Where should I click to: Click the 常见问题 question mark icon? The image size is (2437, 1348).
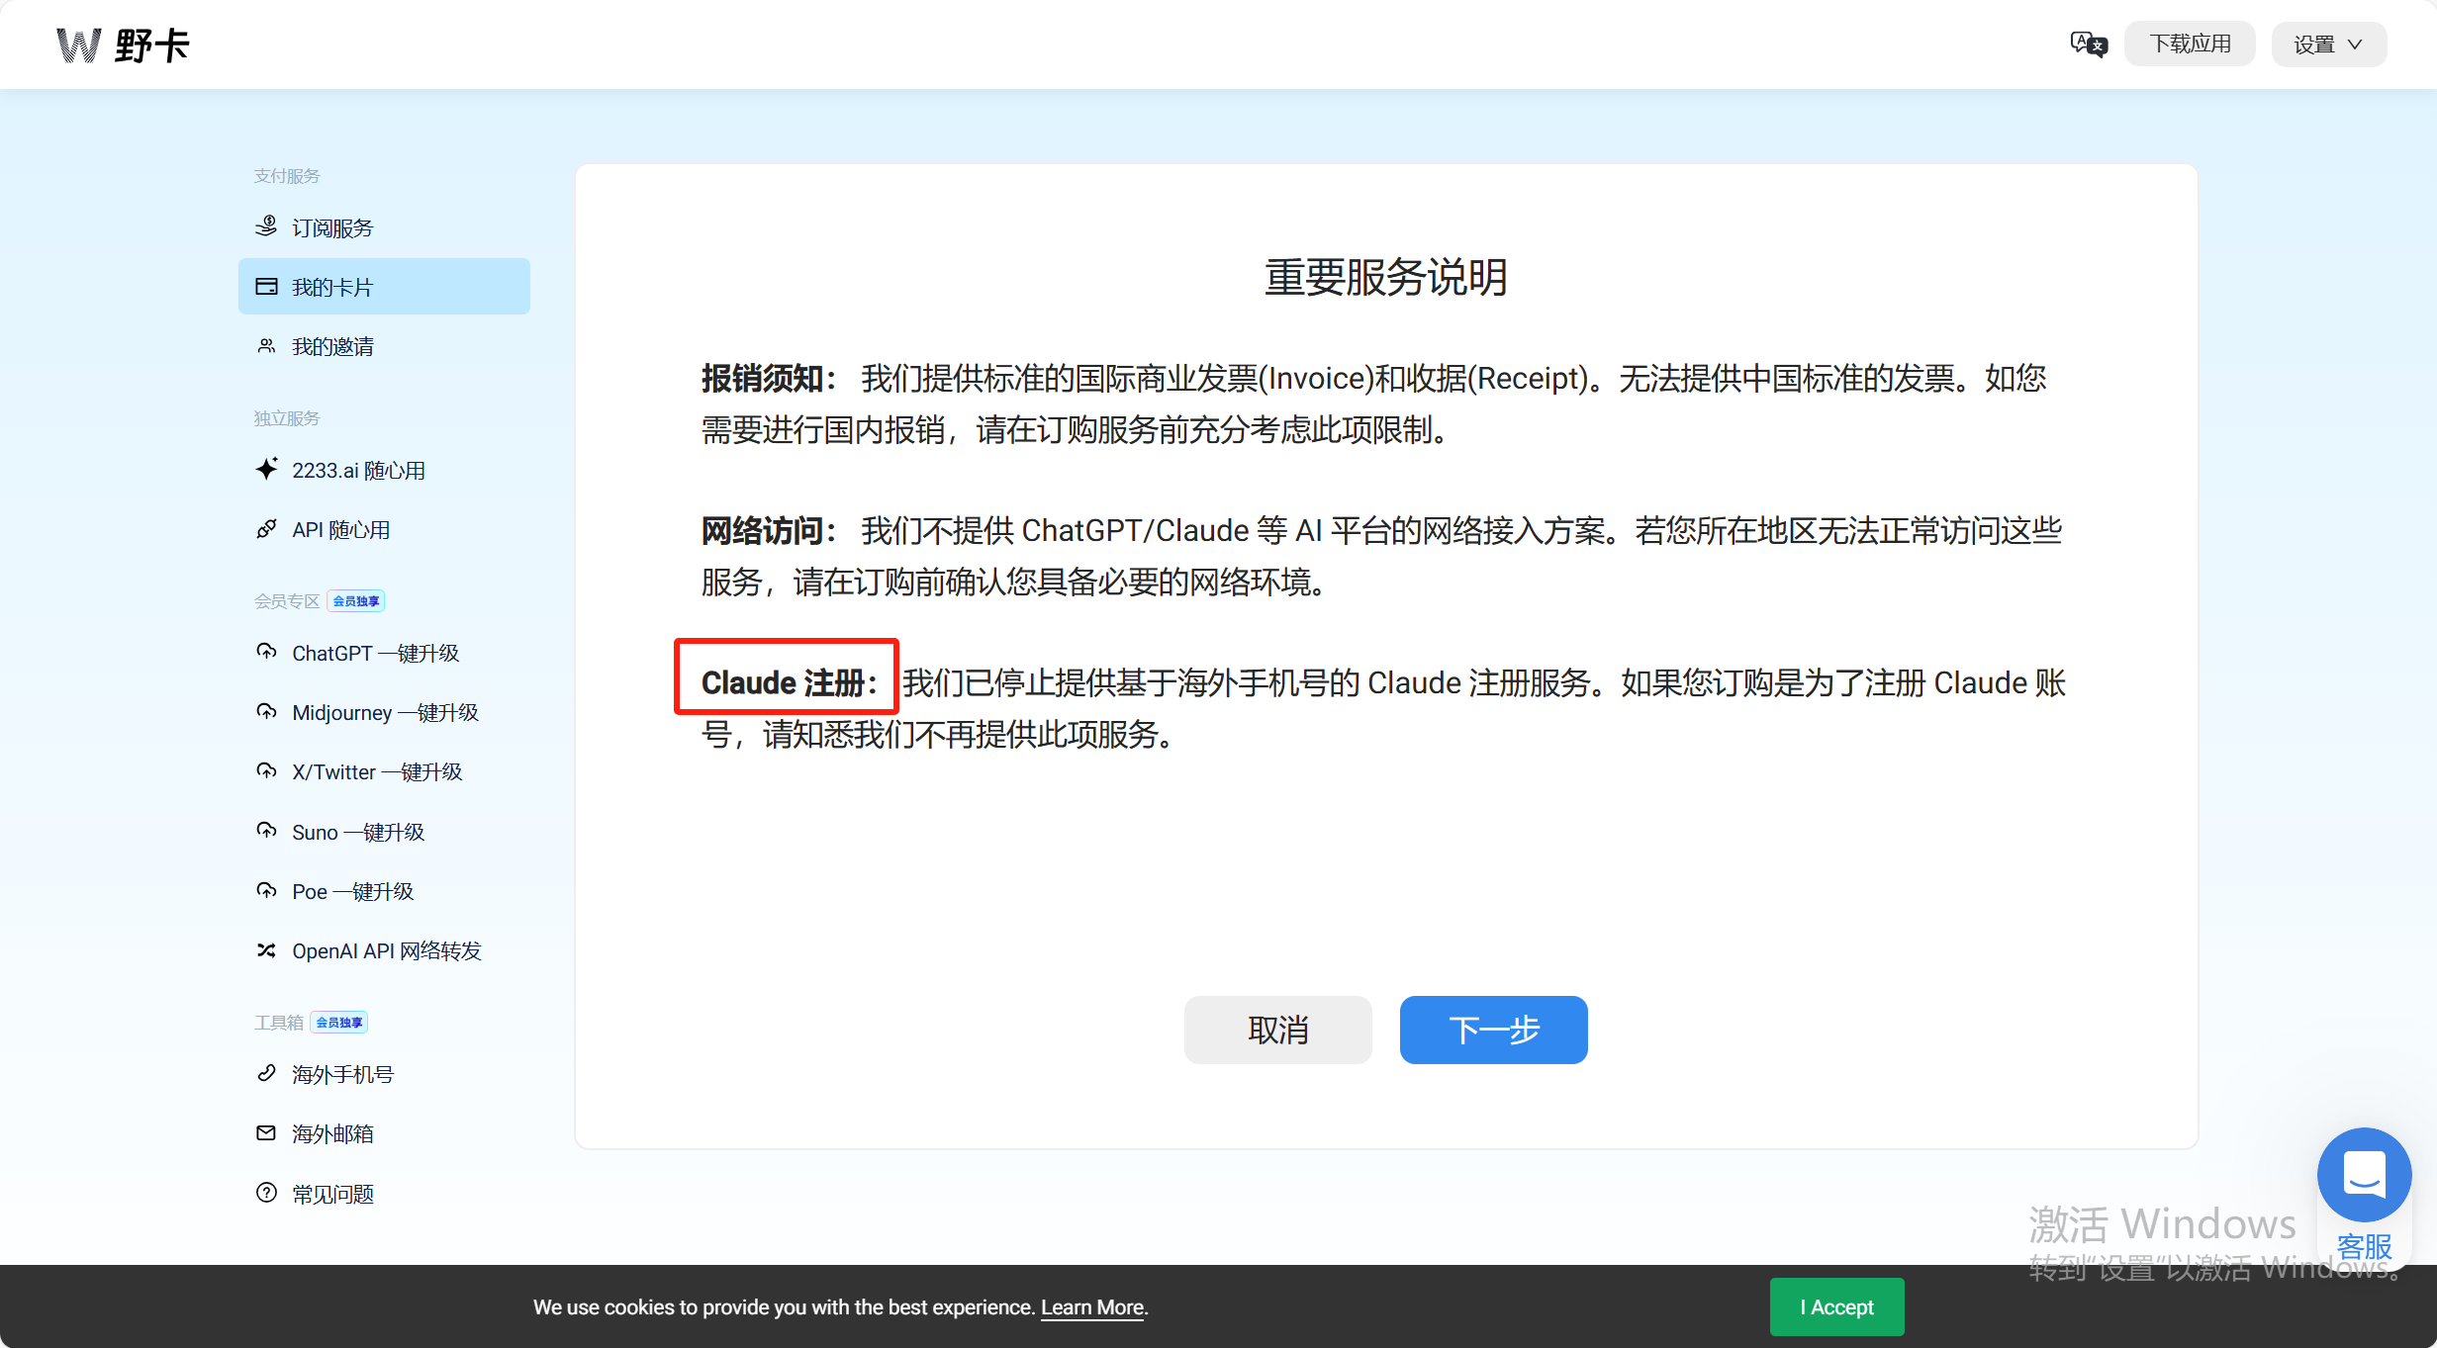click(x=266, y=1193)
